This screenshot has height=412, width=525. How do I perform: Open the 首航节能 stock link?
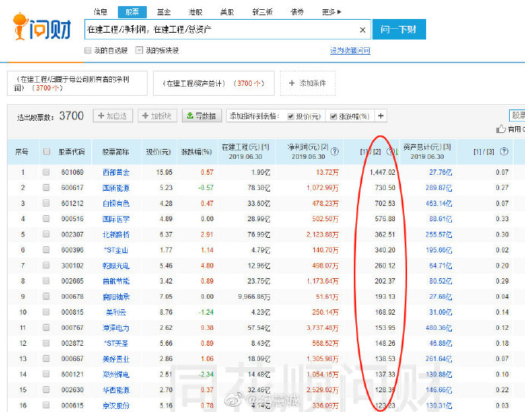click(116, 281)
